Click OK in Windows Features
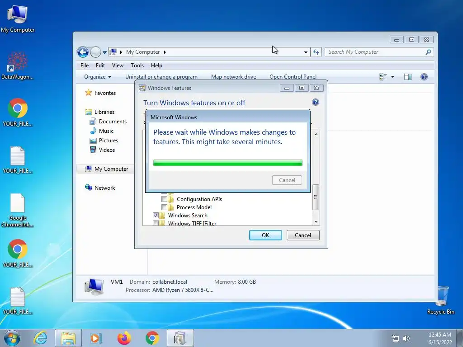Image resolution: width=463 pixels, height=347 pixels. coord(265,235)
